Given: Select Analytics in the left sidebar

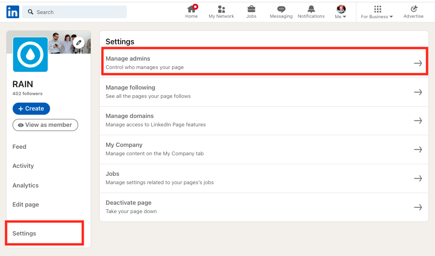Looking at the screenshot, I should (x=26, y=185).
